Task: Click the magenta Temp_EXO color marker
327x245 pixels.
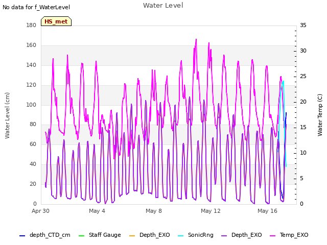Action: (x=272, y=236)
